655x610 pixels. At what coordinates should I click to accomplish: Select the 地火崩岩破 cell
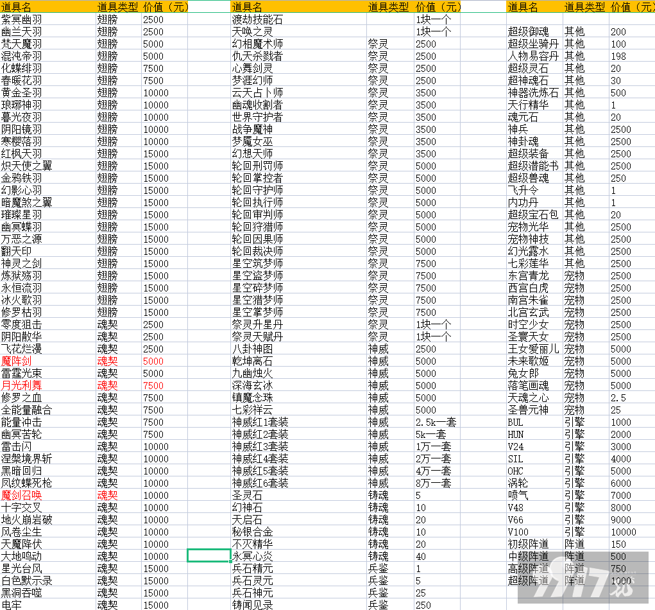pyautogui.click(x=27, y=519)
